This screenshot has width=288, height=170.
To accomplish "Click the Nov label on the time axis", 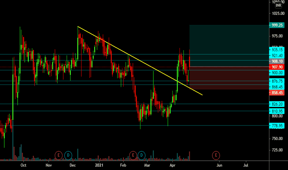I will pyautogui.click(x=49, y=165).
